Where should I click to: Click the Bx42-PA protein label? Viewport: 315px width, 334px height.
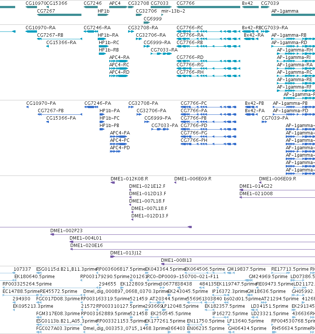point(255,111)
